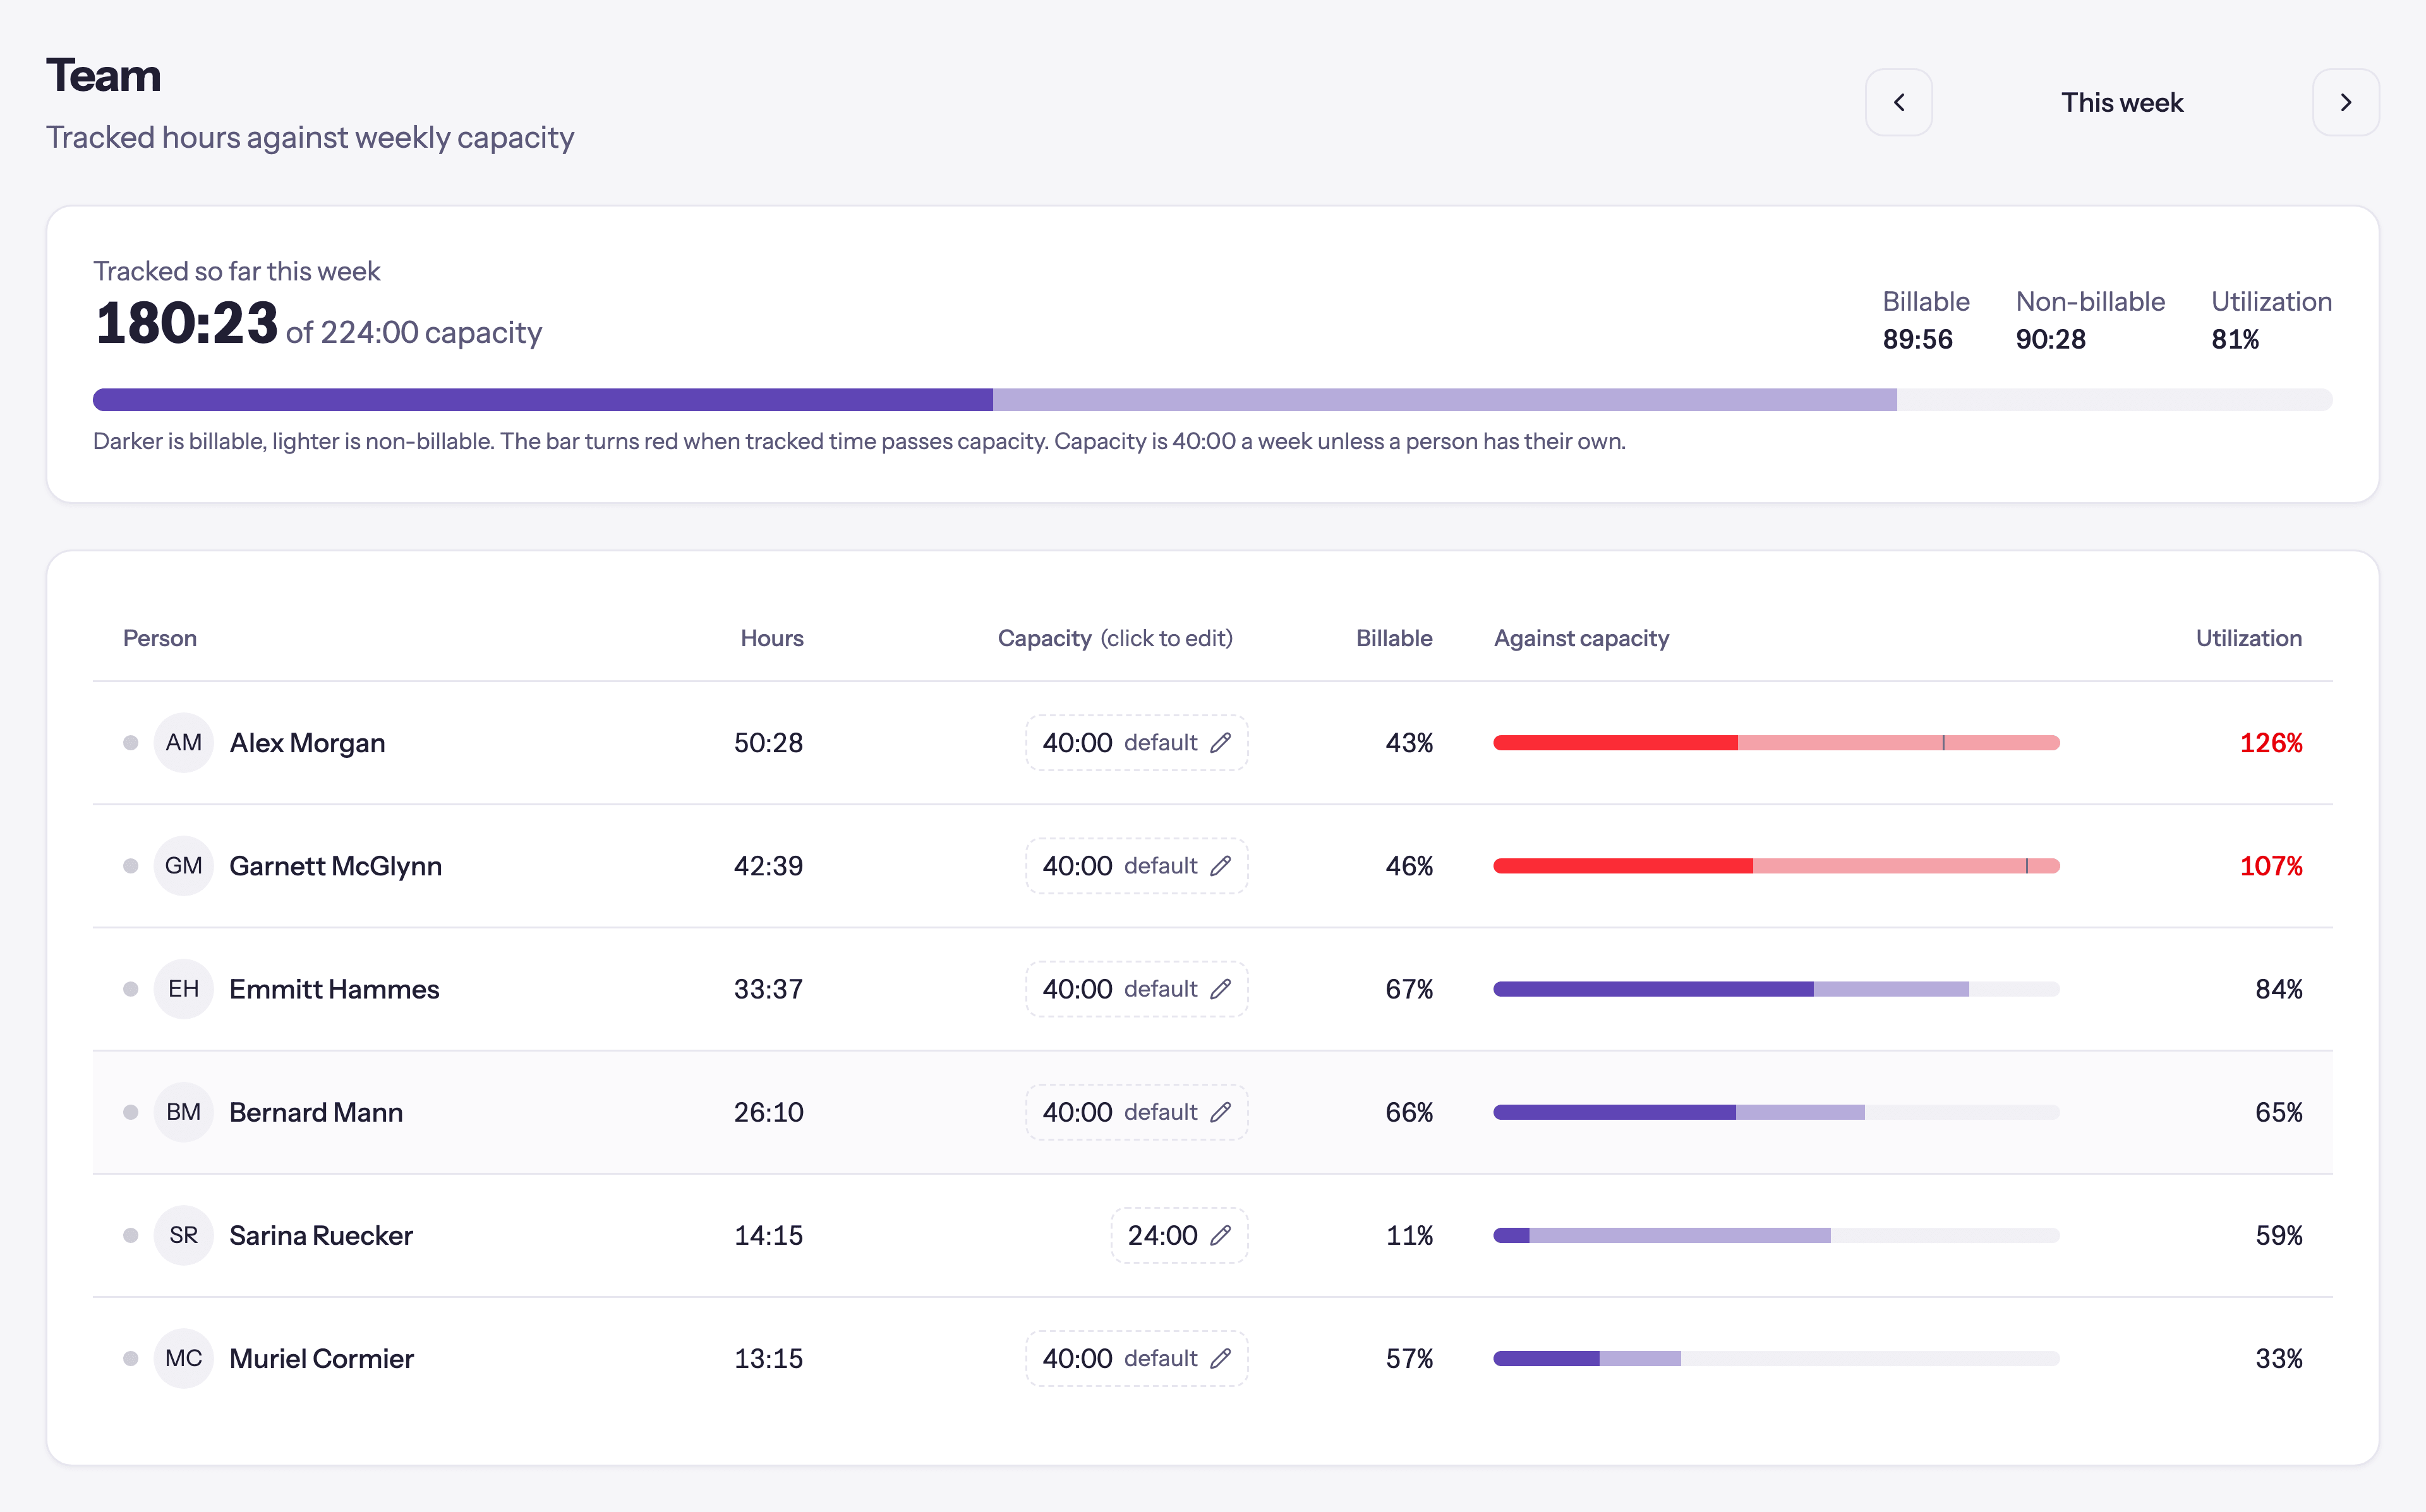Select the name Garnett McGlynn

335,865
